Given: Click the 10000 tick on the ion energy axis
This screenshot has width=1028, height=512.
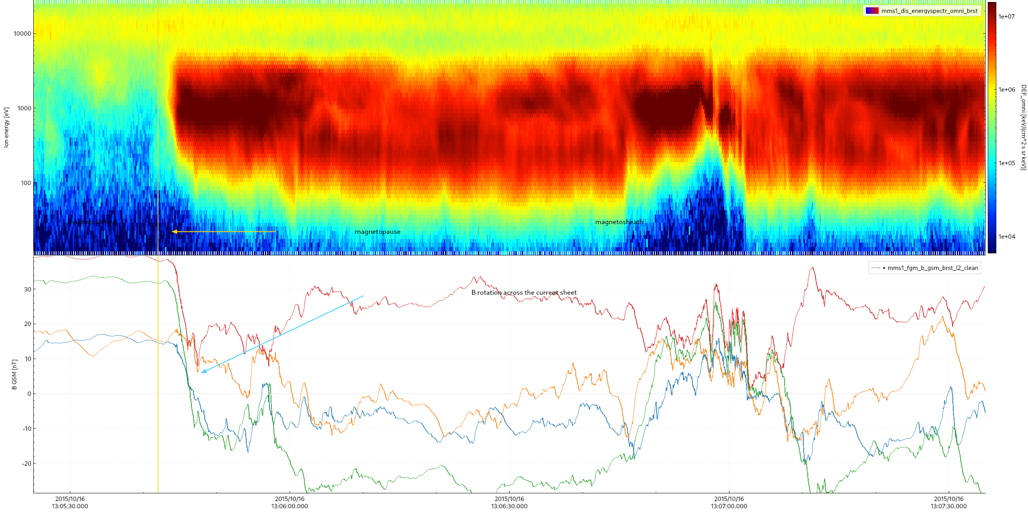Looking at the screenshot, I should click(x=22, y=34).
